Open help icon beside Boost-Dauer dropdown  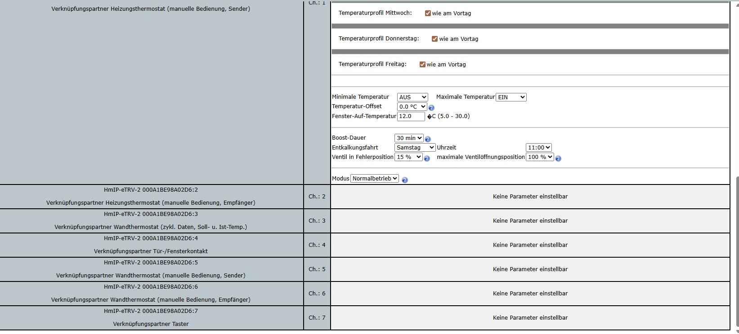[x=428, y=139]
